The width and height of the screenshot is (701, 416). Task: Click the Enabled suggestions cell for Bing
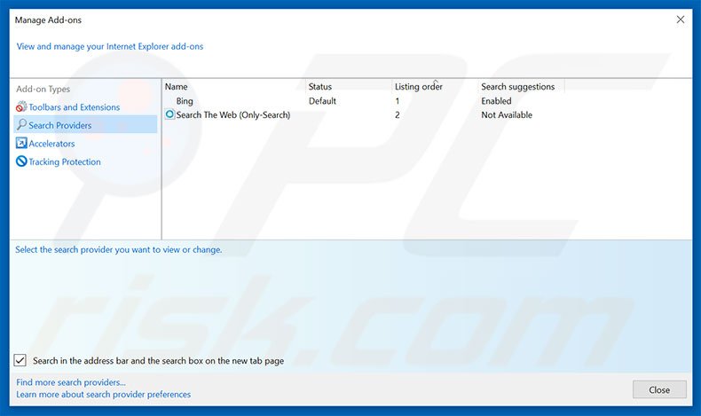[496, 101]
